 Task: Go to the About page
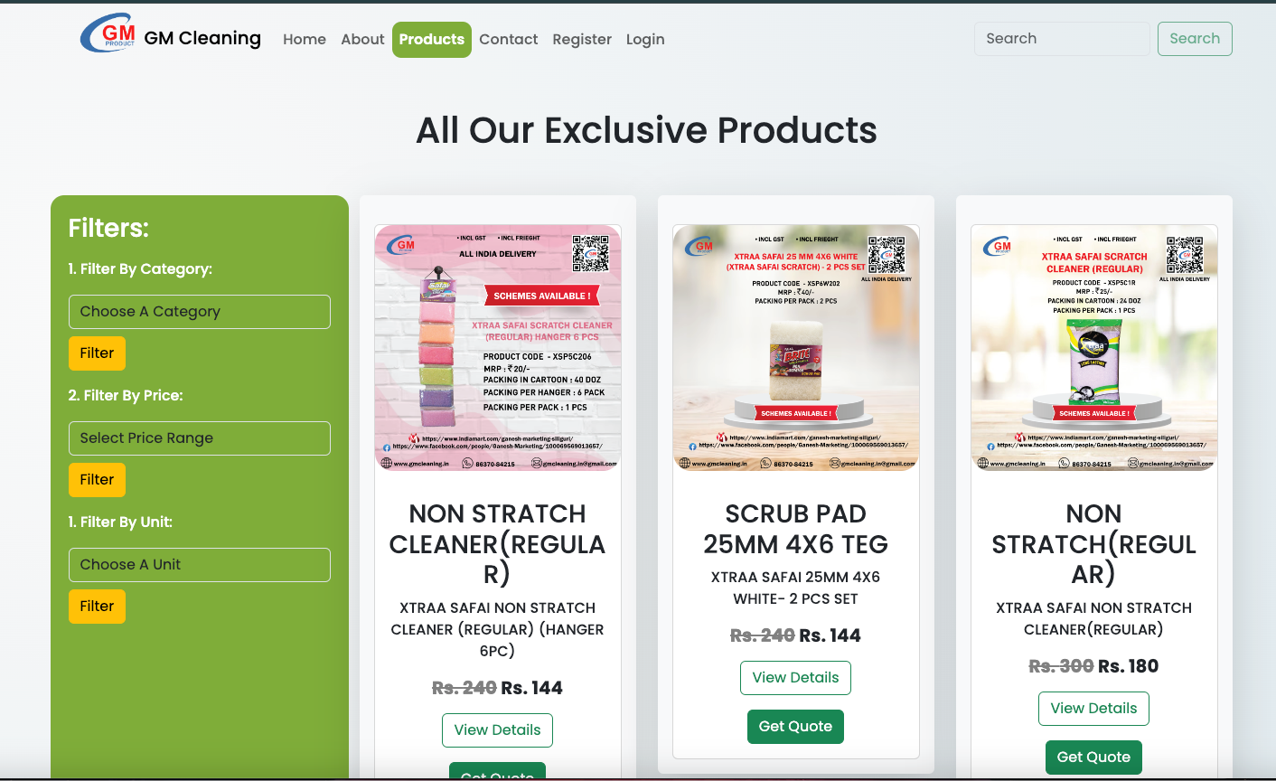(362, 40)
